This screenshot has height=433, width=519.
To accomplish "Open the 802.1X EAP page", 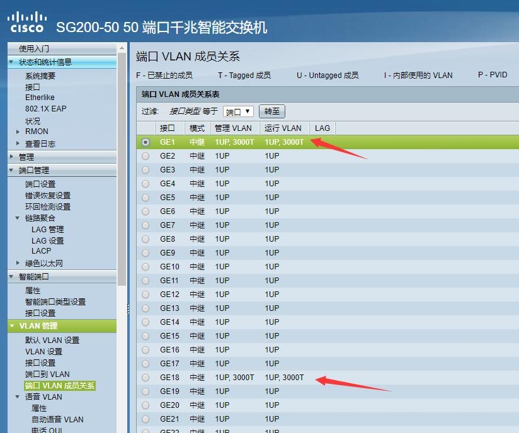I will 46,108.
